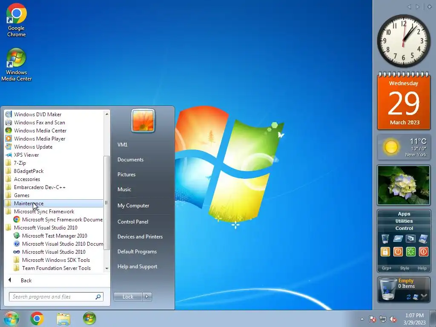Screen dimensions: 436x327
Task: Click the green restart icon in Control gadget
Action: tap(411, 252)
